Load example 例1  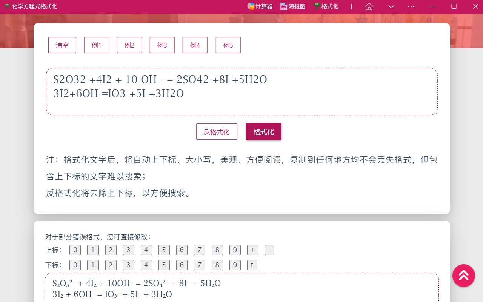tap(97, 45)
